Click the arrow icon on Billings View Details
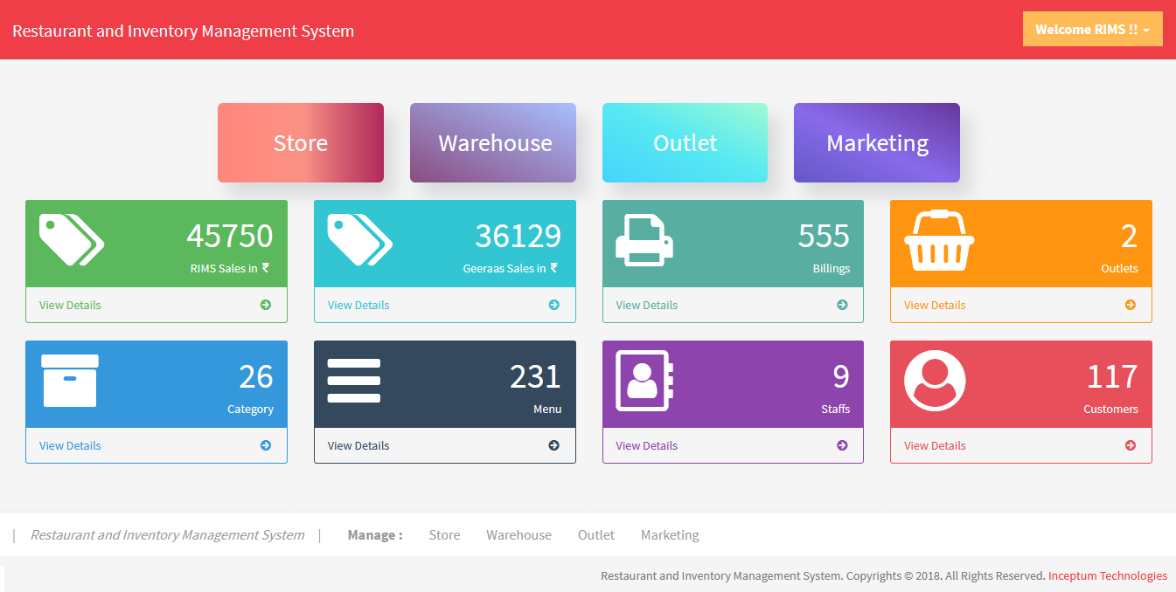Screen dimensions: 1176x592 [x=842, y=305]
